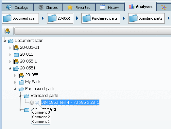Switch to the Classes tab
The width and height of the screenshot is (171, 129).
[x=48, y=7]
